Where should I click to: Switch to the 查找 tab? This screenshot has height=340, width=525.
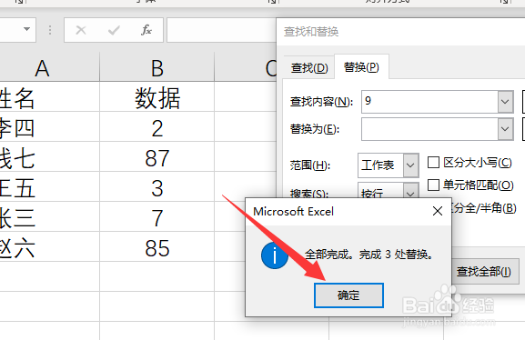pos(309,68)
